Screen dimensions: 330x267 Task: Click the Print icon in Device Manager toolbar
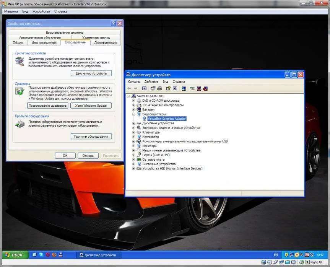coord(159,88)
